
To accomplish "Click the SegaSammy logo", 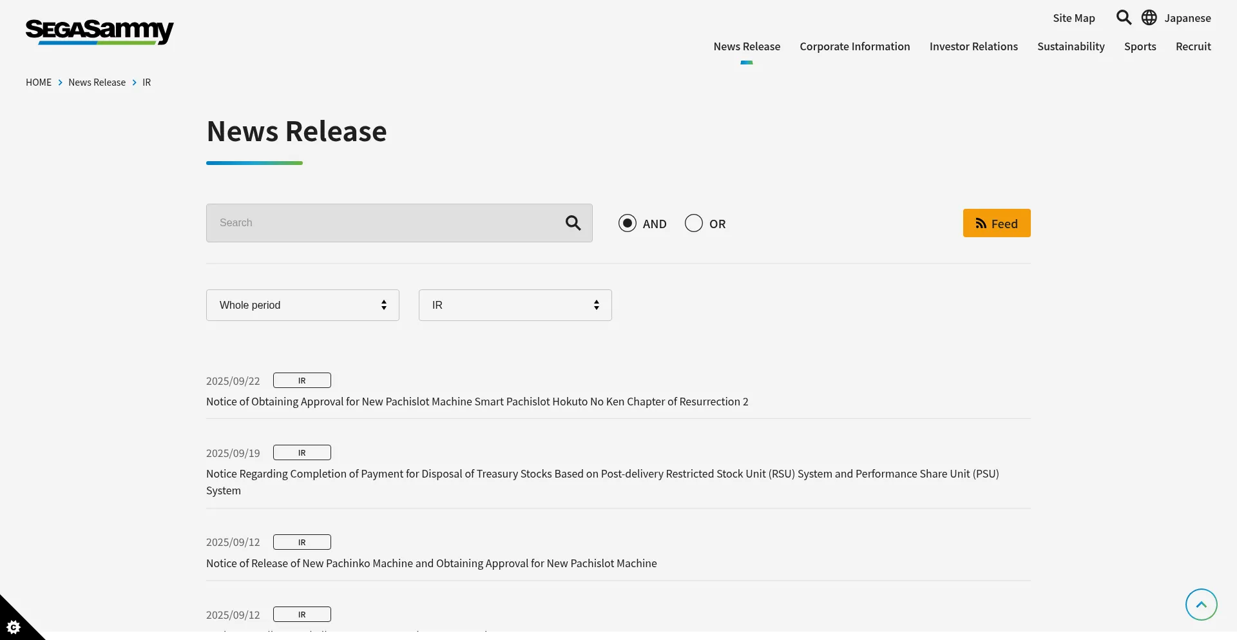I will pyautogui.click(x=100, y=32).
